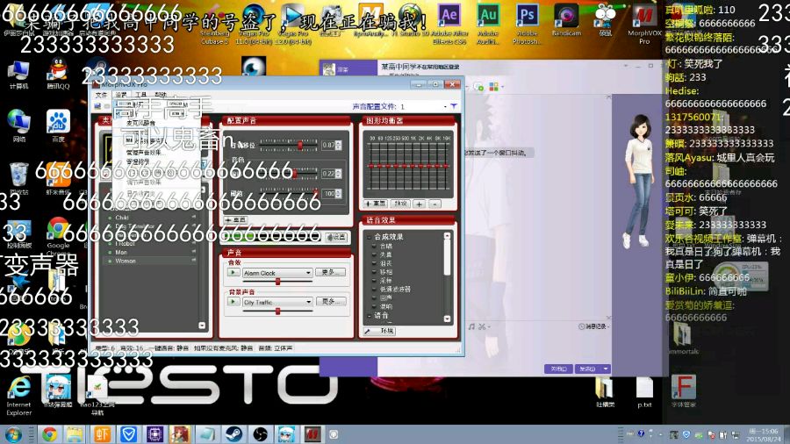Click the 更多 button beside Alarm Clock

point(329,273)
